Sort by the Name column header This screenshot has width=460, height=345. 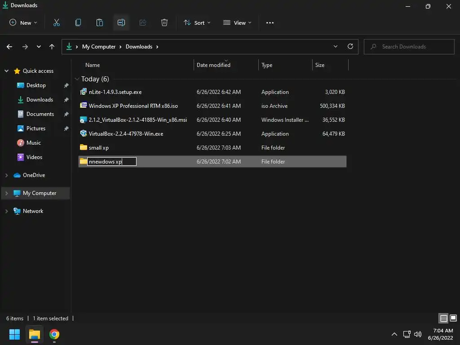coord(93,65)
